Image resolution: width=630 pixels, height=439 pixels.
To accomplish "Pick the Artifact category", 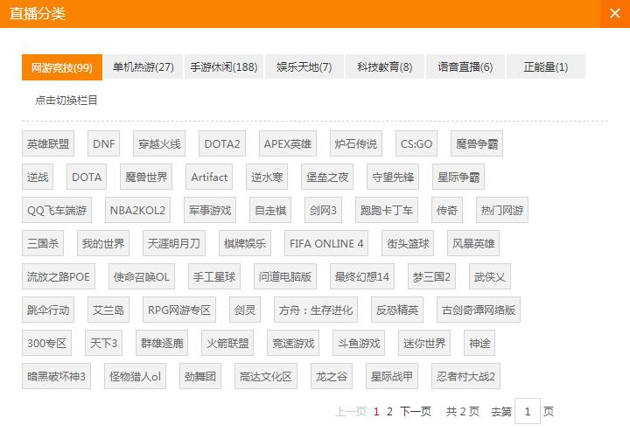I will pos(209,177).
